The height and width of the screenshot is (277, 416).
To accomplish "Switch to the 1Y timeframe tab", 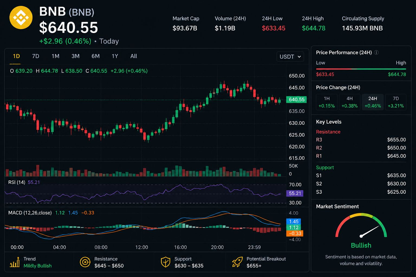I will point(115,56).
